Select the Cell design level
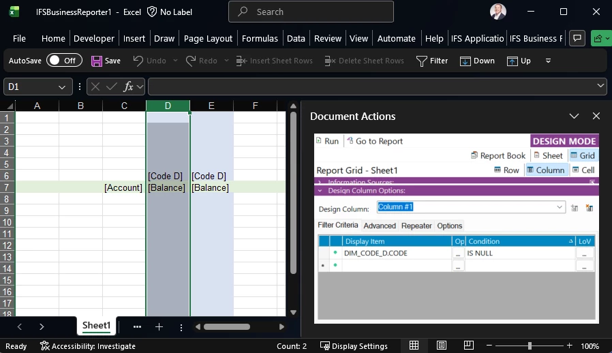This screenshot has height=353, width=612. pos(583,170)
